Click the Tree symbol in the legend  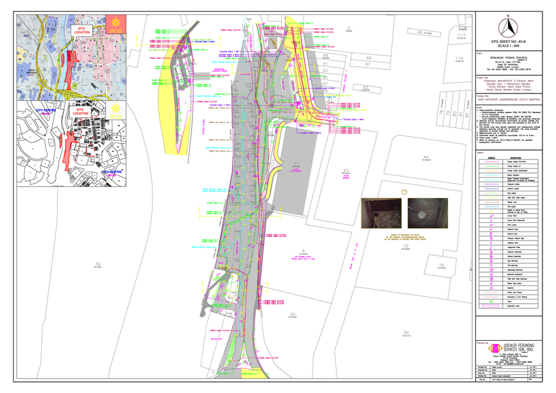[491, 301]
